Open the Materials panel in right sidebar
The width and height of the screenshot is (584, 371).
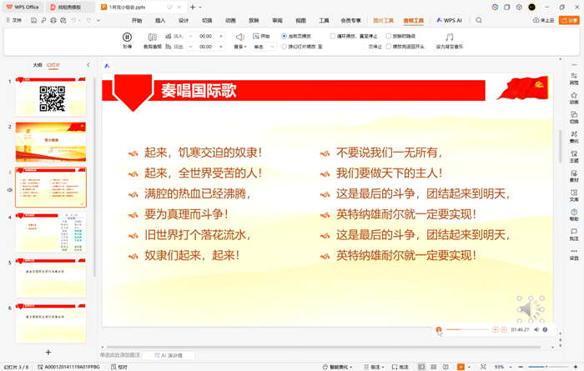coord(574,175)
